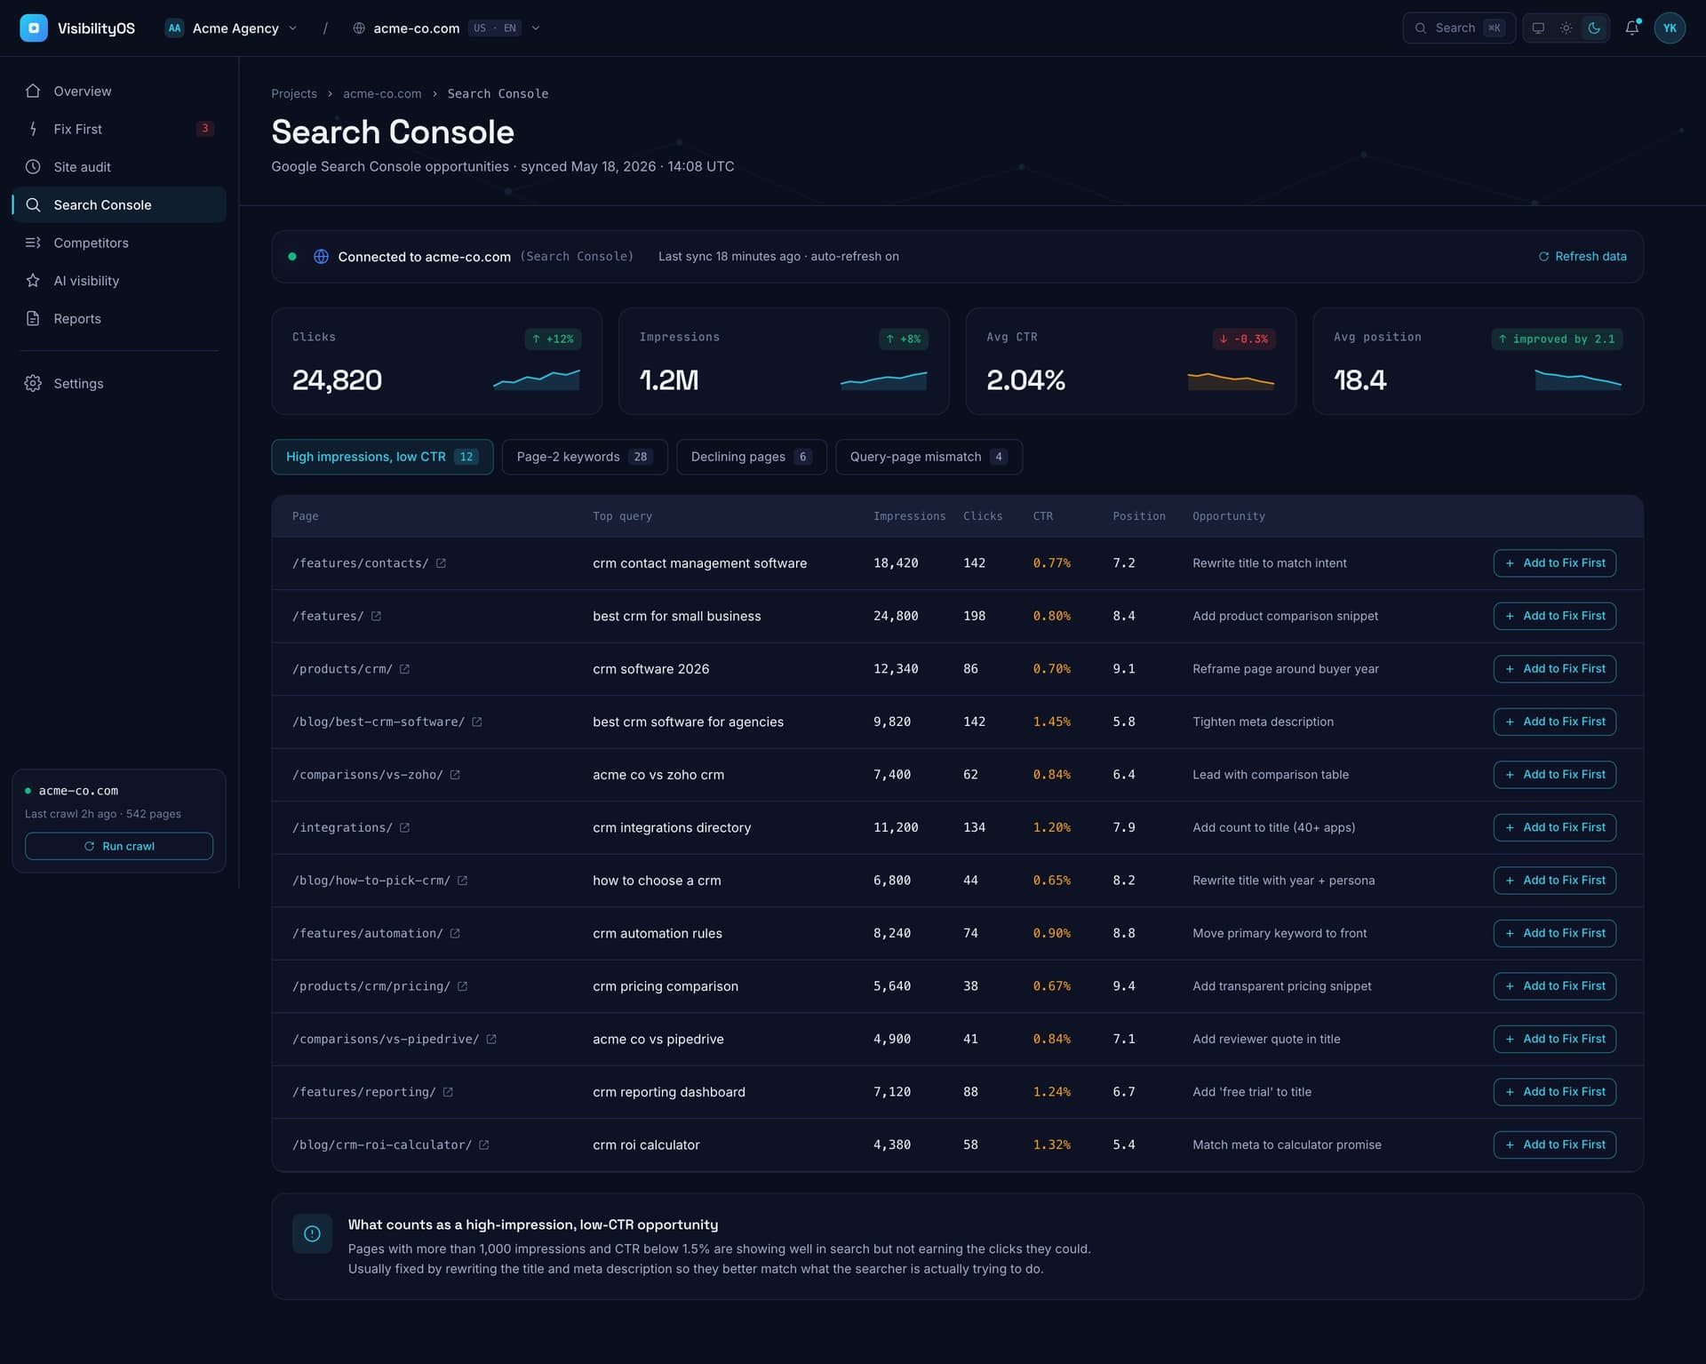The image size is (1706, 1364).
Task: Add /features/contacts/ row to Fix First
Action: pos(1554,563)
